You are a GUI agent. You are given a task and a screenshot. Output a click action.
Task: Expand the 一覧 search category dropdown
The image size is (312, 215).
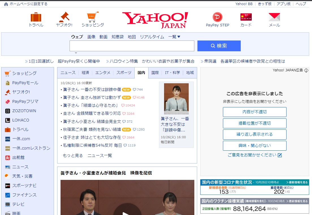[x=174, y=37]
